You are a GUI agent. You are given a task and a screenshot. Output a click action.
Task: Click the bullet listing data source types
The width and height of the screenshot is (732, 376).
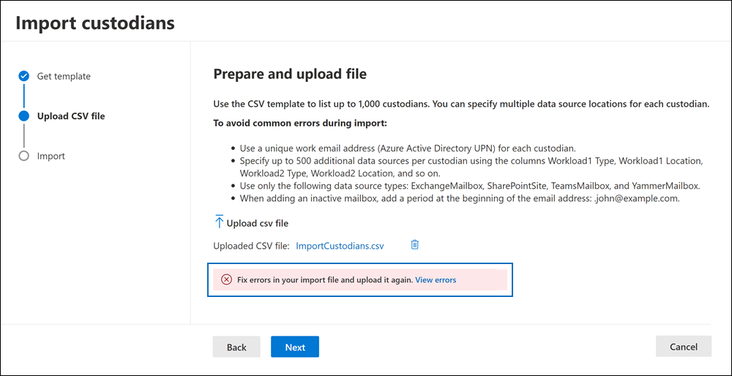click(x=470, y=186)
